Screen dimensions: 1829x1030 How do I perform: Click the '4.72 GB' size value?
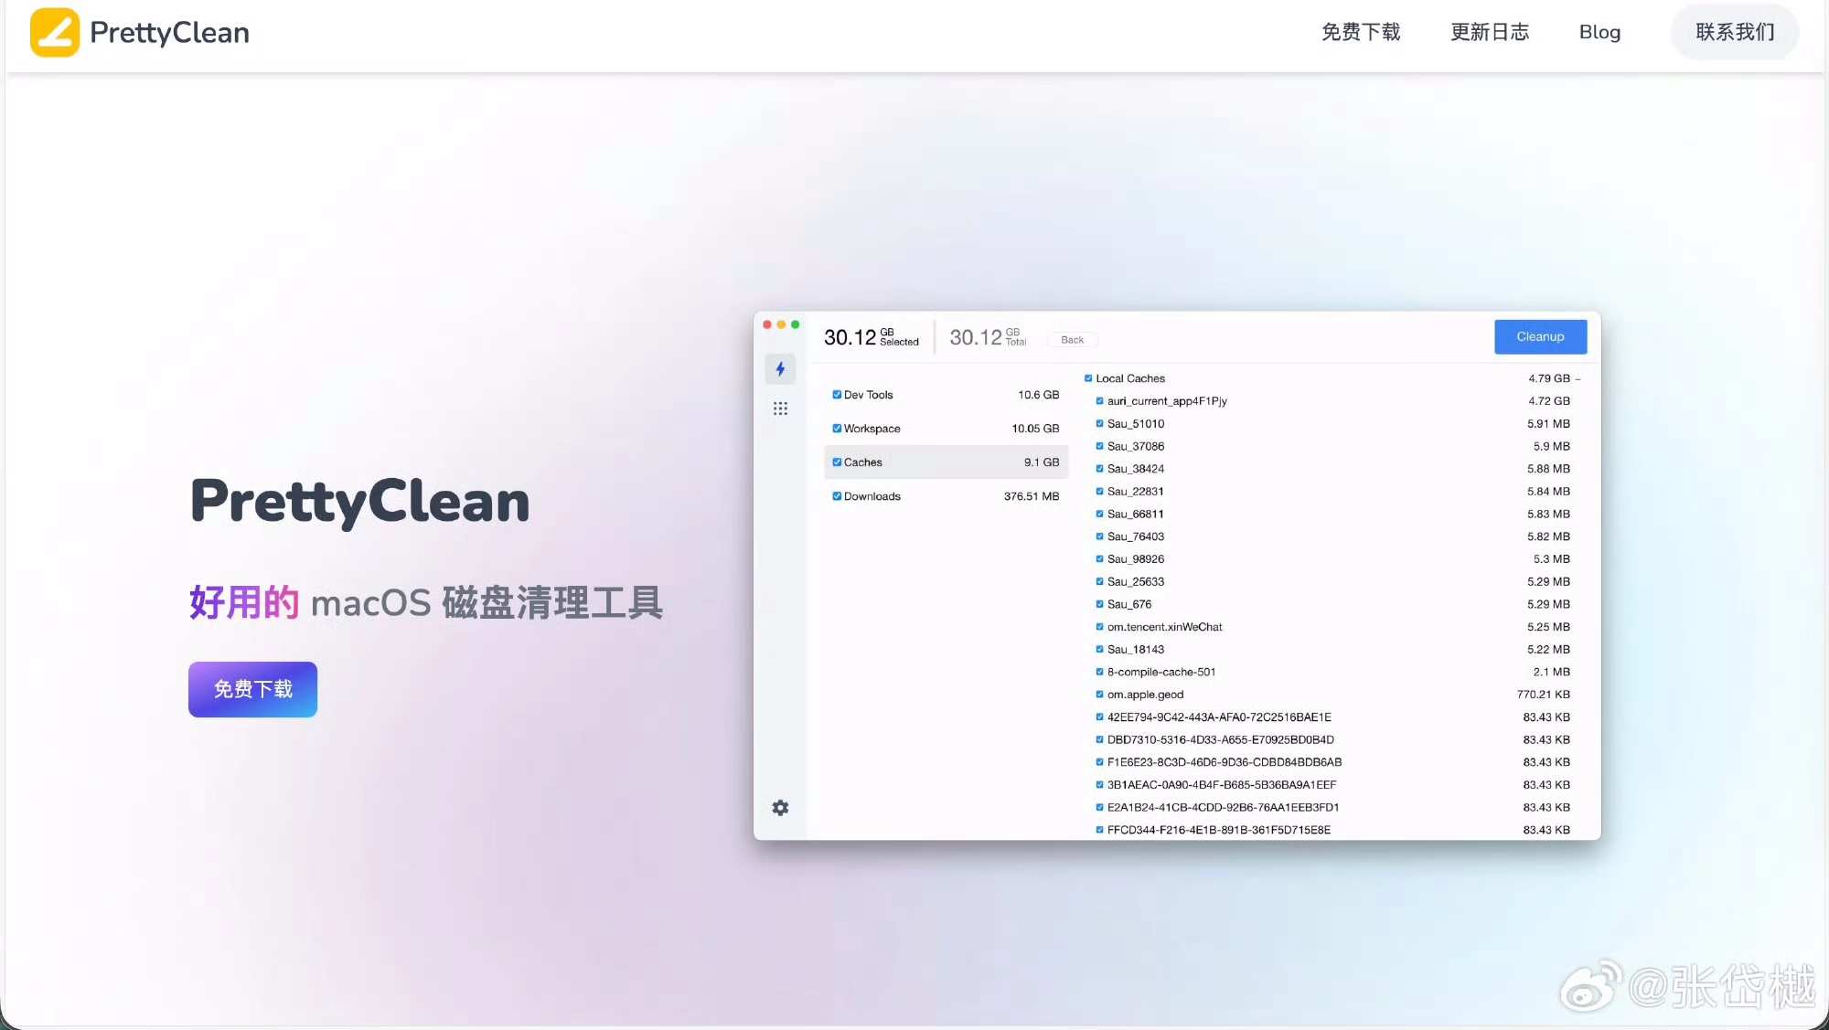pos(1548,401)
